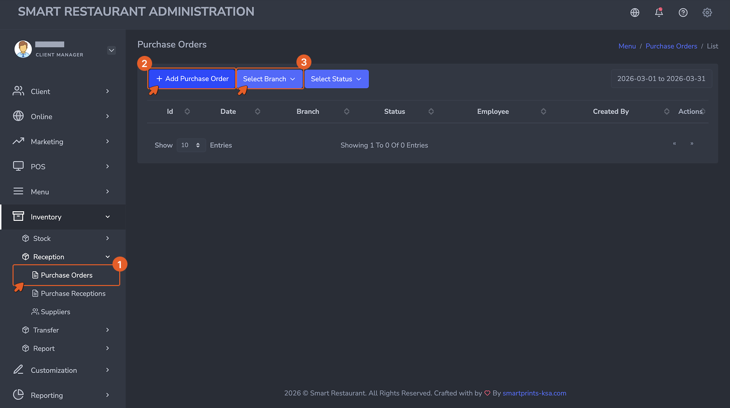Visit the smartprints-ksa.com footer link

click(x=534, y=393)
